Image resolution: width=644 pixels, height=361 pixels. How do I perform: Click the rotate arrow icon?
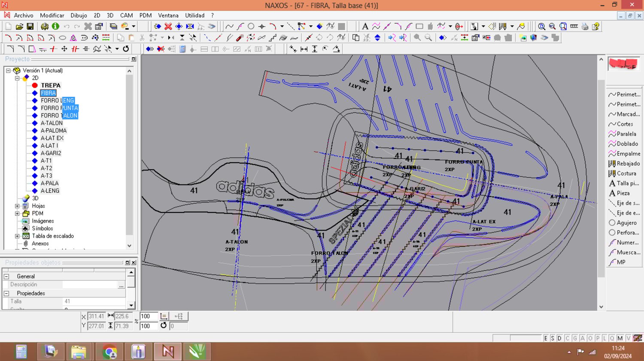pyautogui.click(x=126, y=49)
